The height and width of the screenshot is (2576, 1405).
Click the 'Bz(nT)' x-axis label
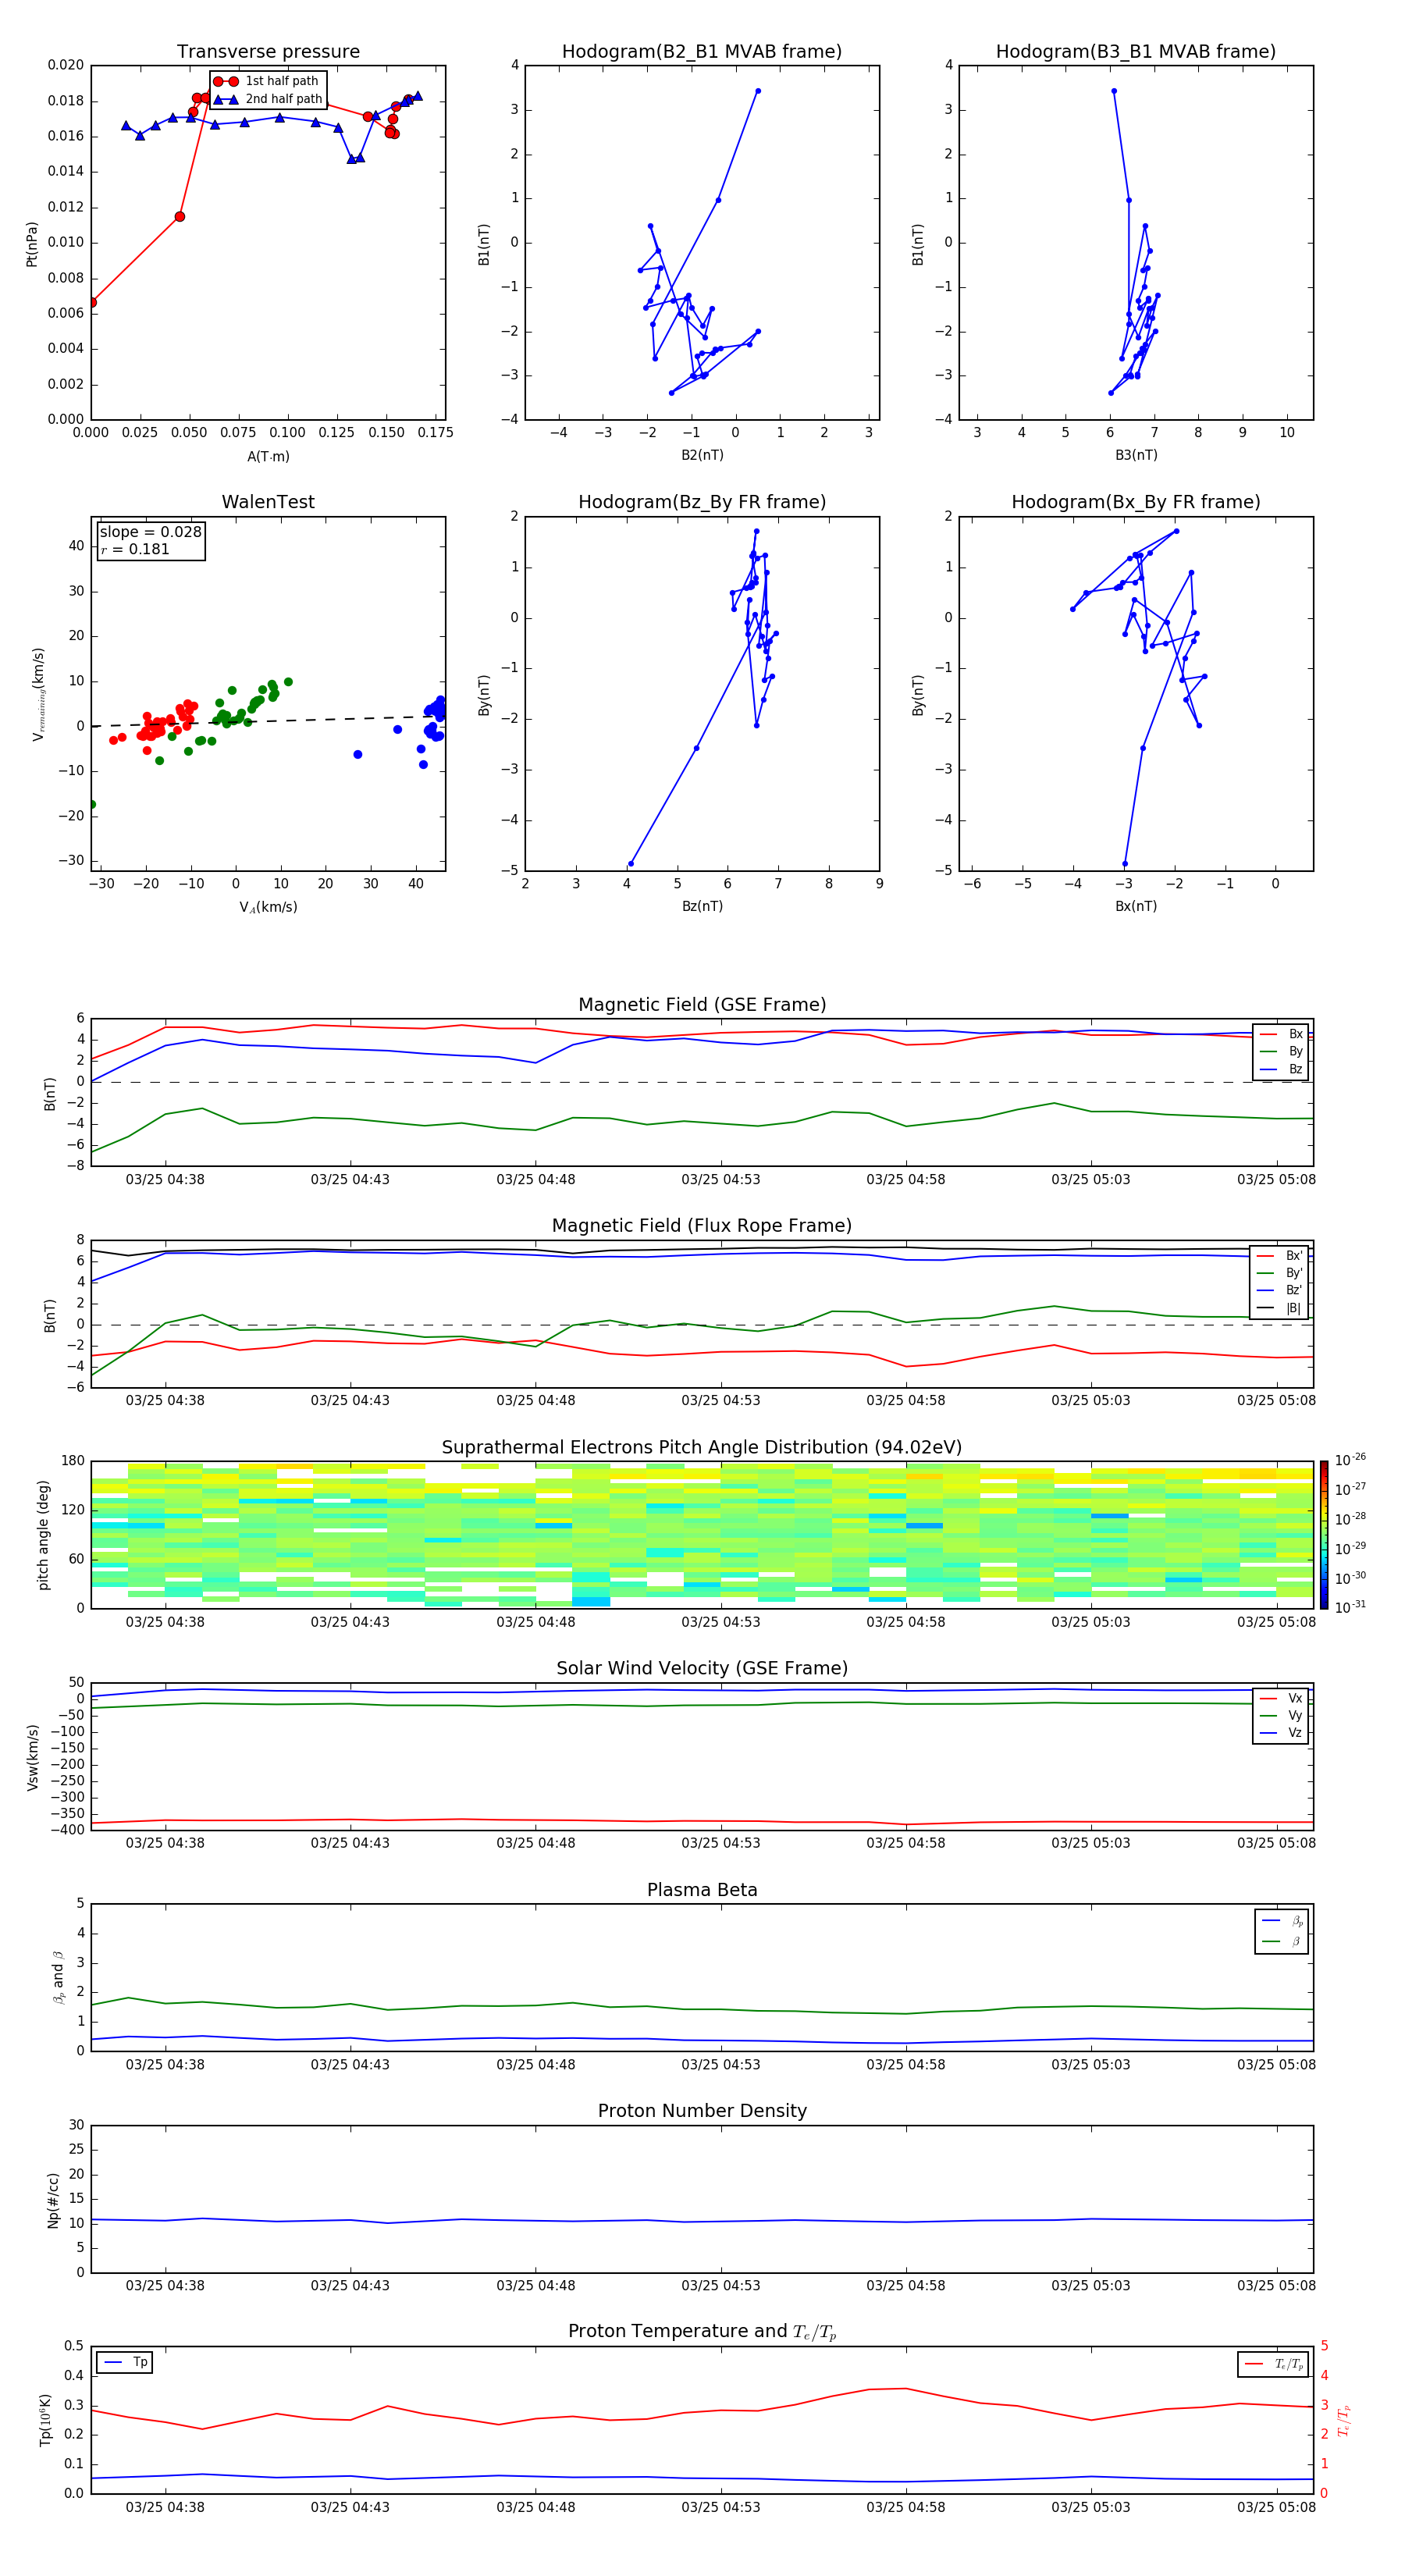702,906
